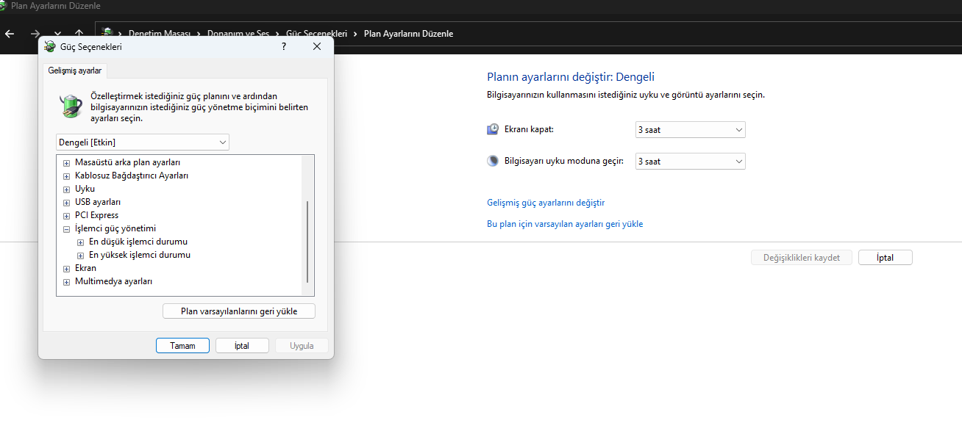962x445 pixels.
Task: Expand En yüksek işlemci durumu
Action: click(x=81, y=256)
